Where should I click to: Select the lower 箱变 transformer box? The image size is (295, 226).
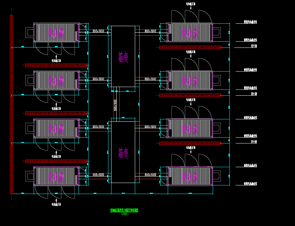tap(123, 152)
